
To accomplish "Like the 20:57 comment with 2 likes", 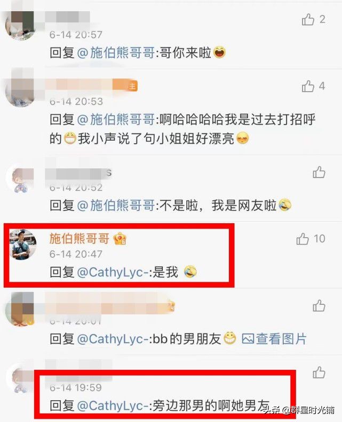I will (x=308, y=19).
